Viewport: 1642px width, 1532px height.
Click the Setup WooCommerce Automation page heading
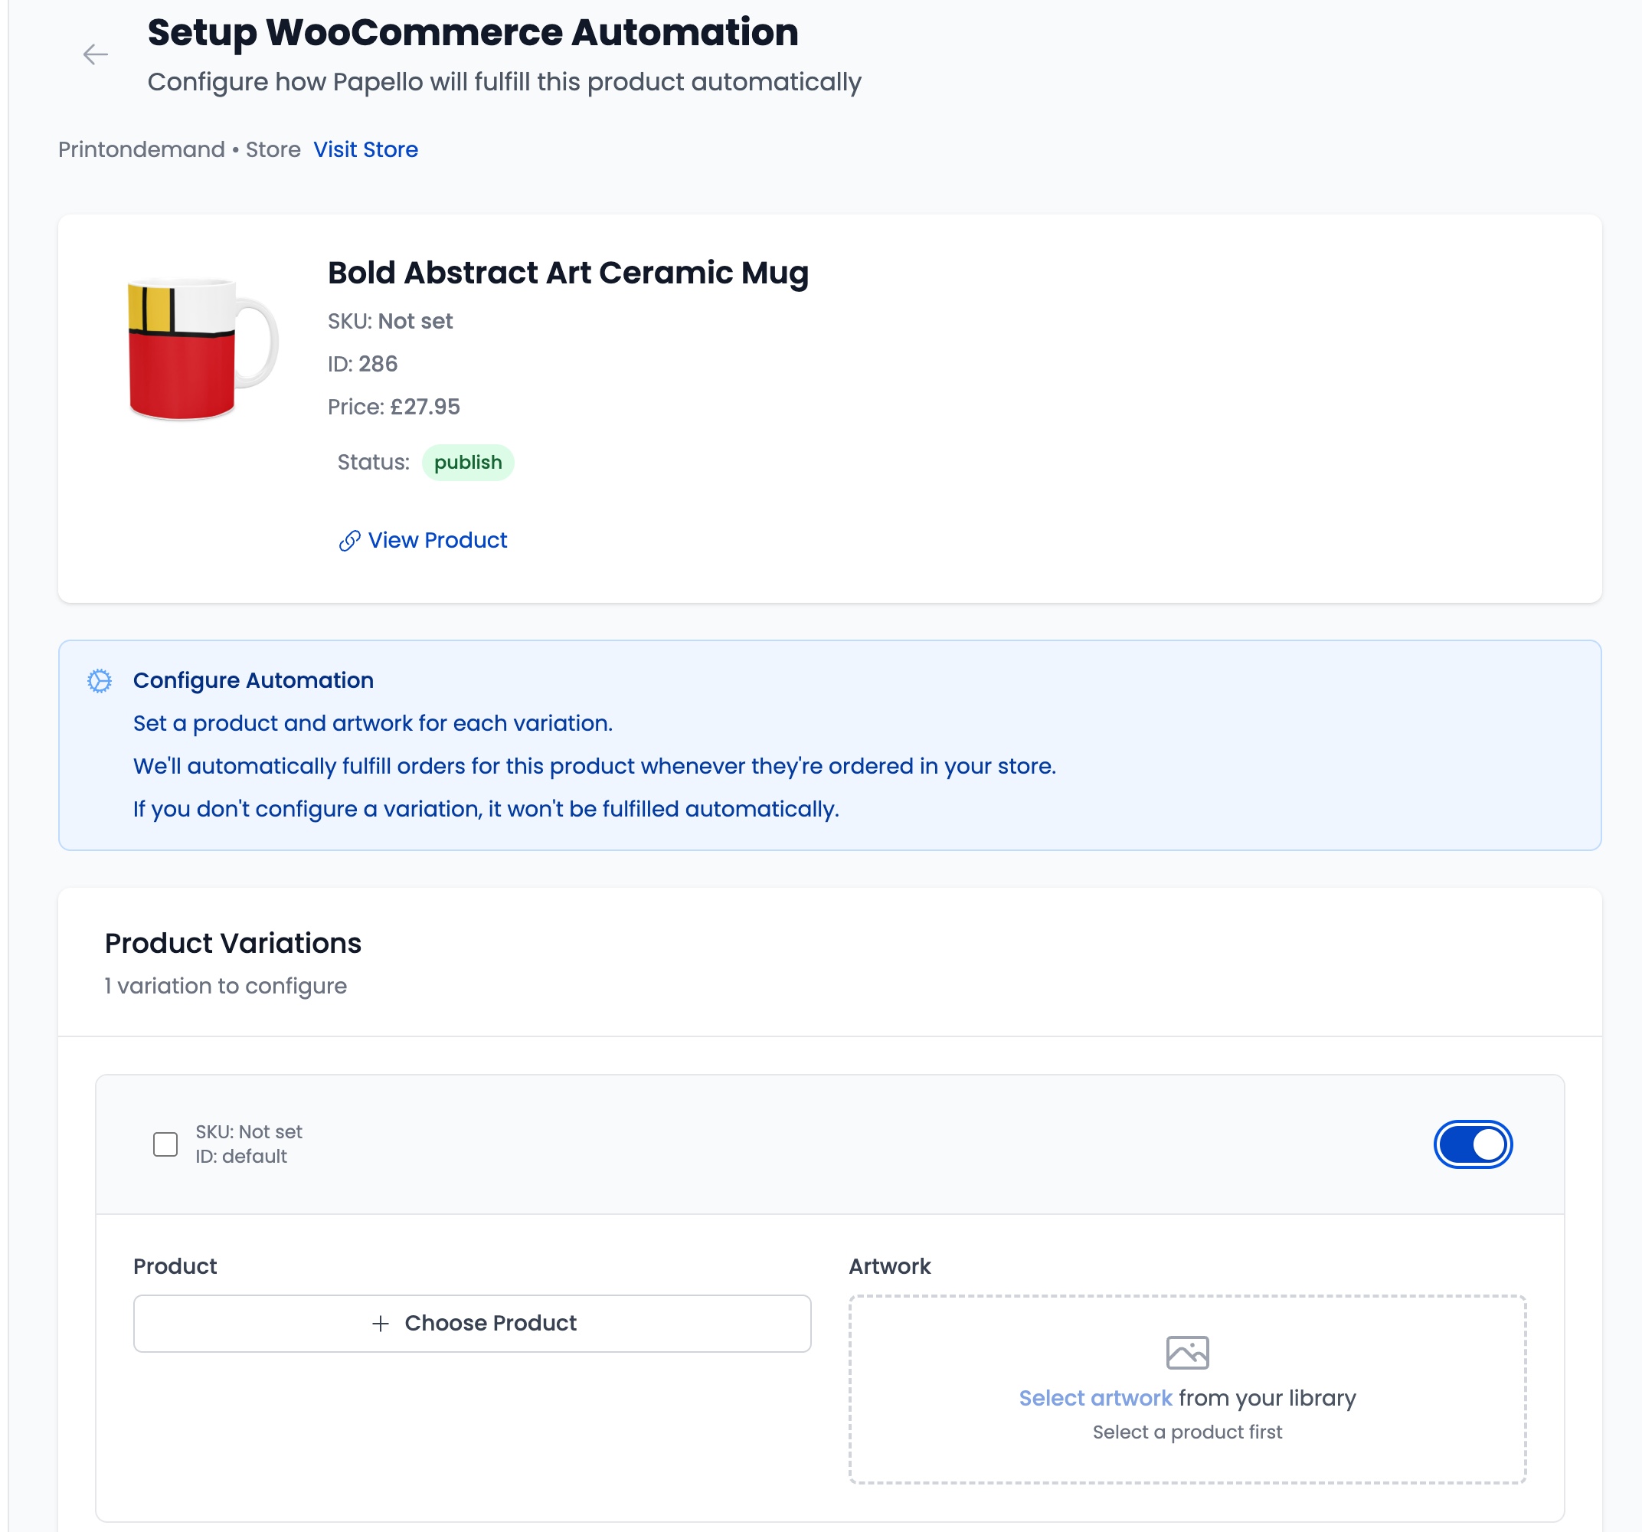473,33
